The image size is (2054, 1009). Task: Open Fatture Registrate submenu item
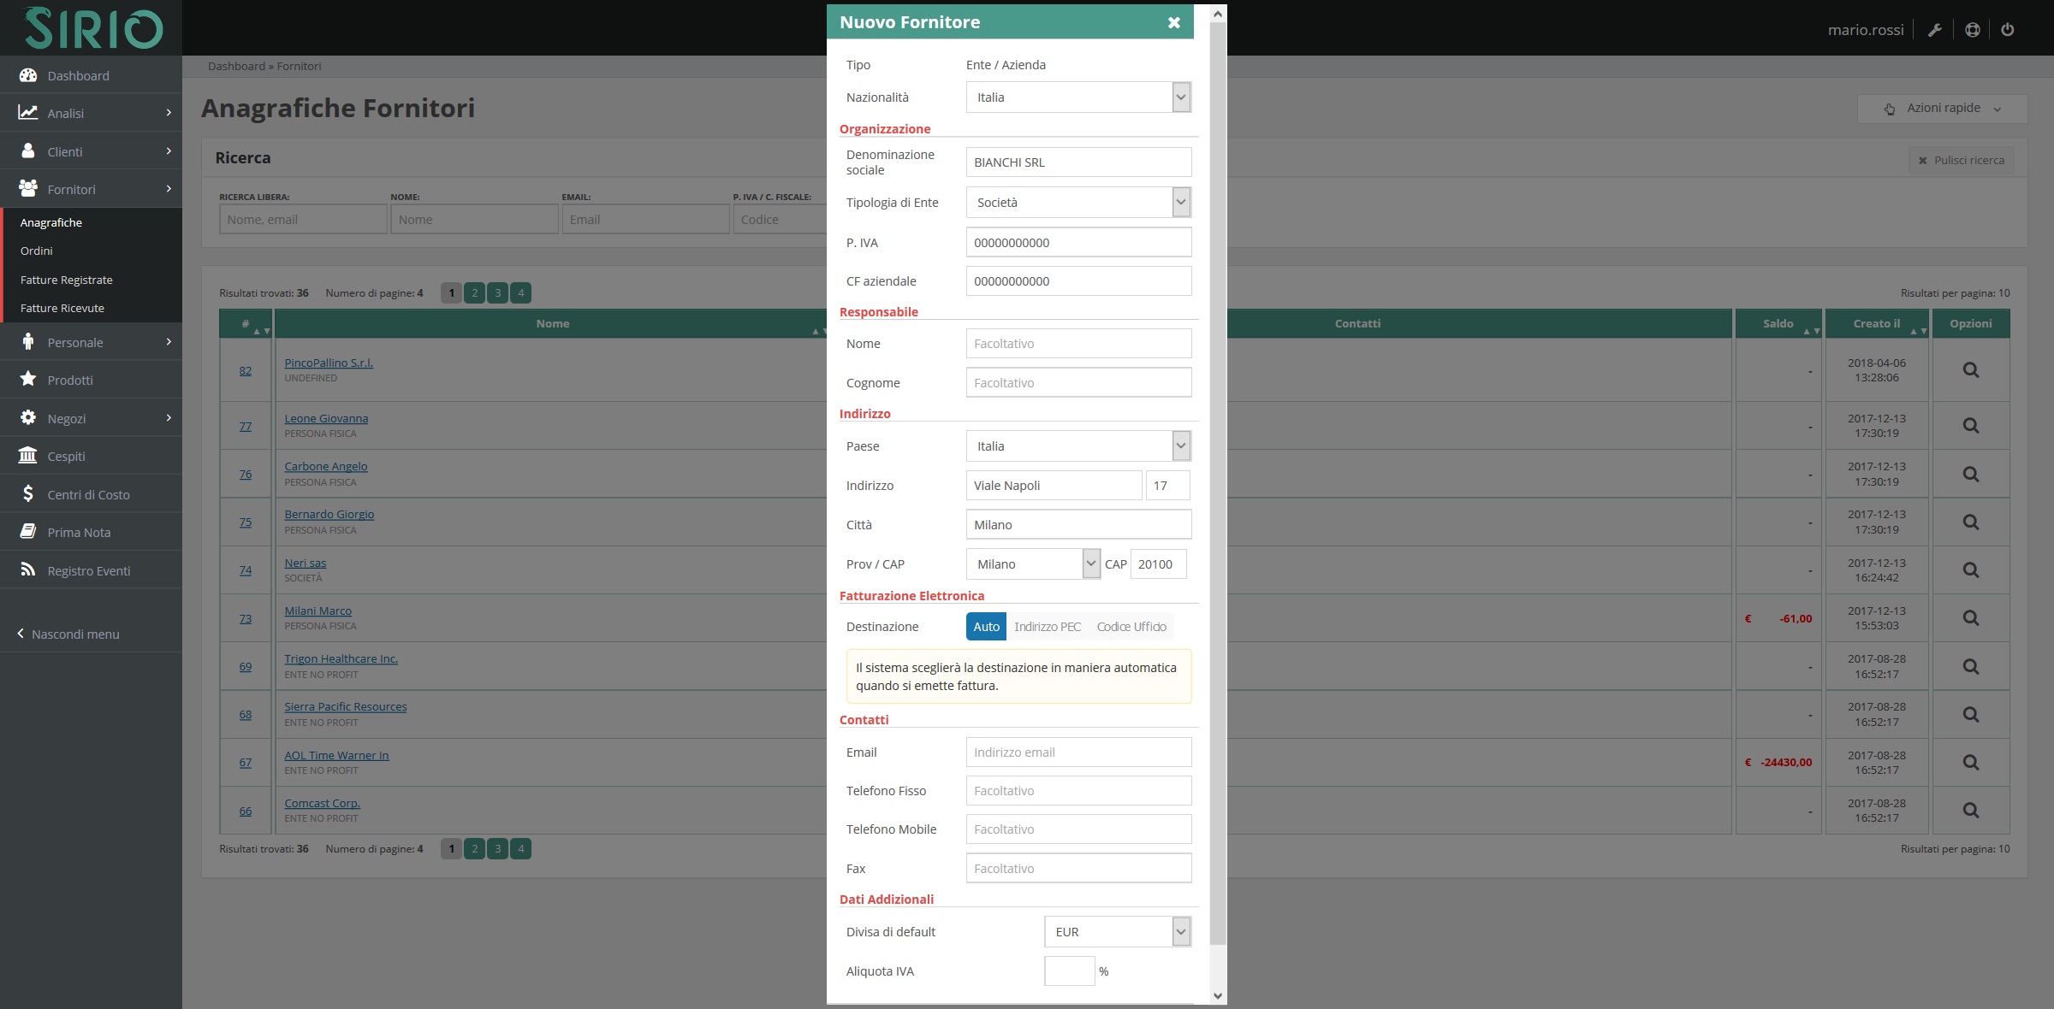67,280
